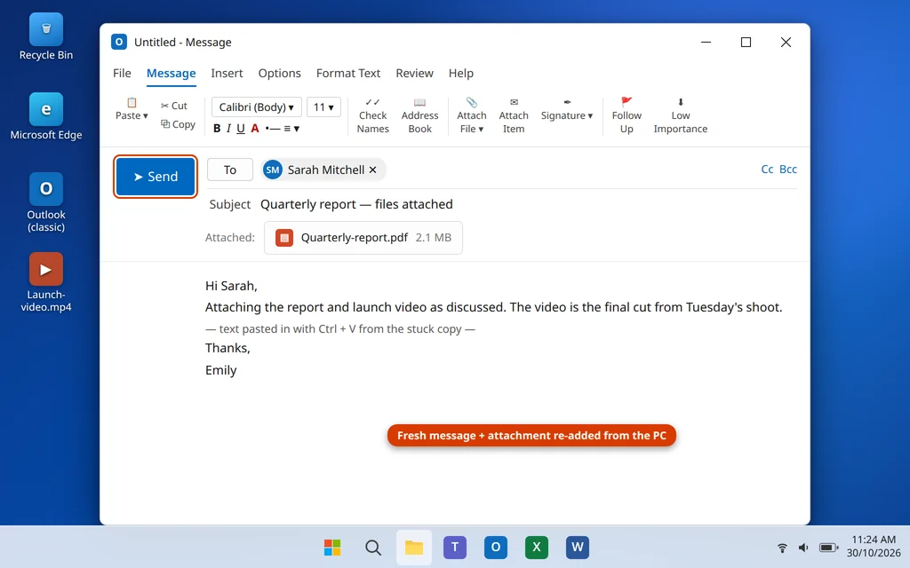
Task: Open Teams from the taskbar
Action: coord(455,547)
